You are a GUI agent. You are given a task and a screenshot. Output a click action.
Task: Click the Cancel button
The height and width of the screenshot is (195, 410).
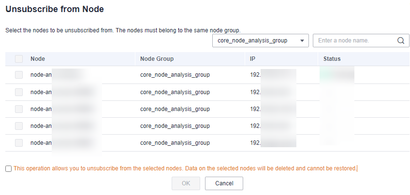pos(224,183)
